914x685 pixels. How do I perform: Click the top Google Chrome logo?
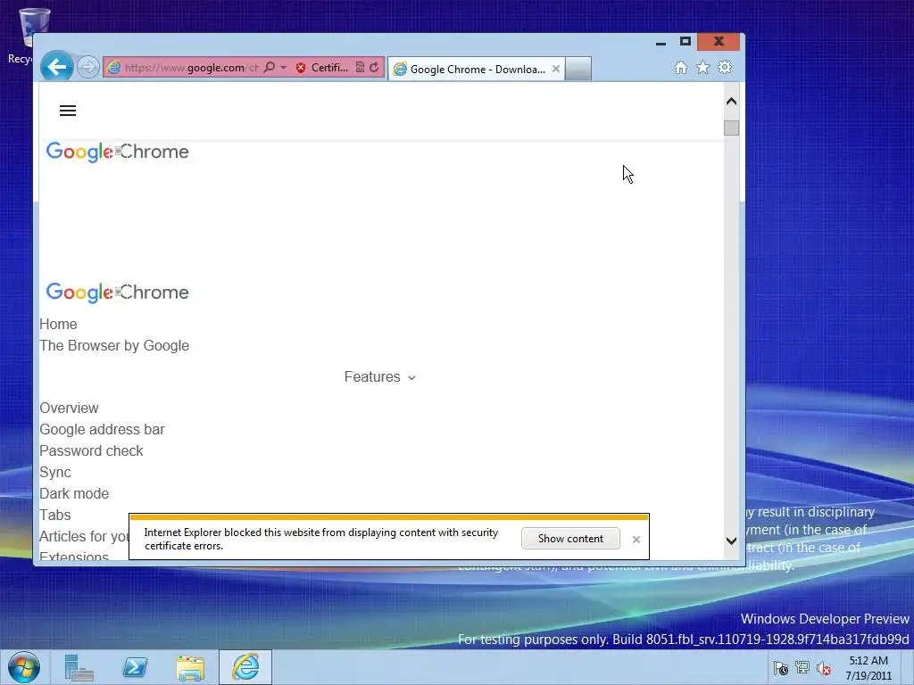pos(118,152)
